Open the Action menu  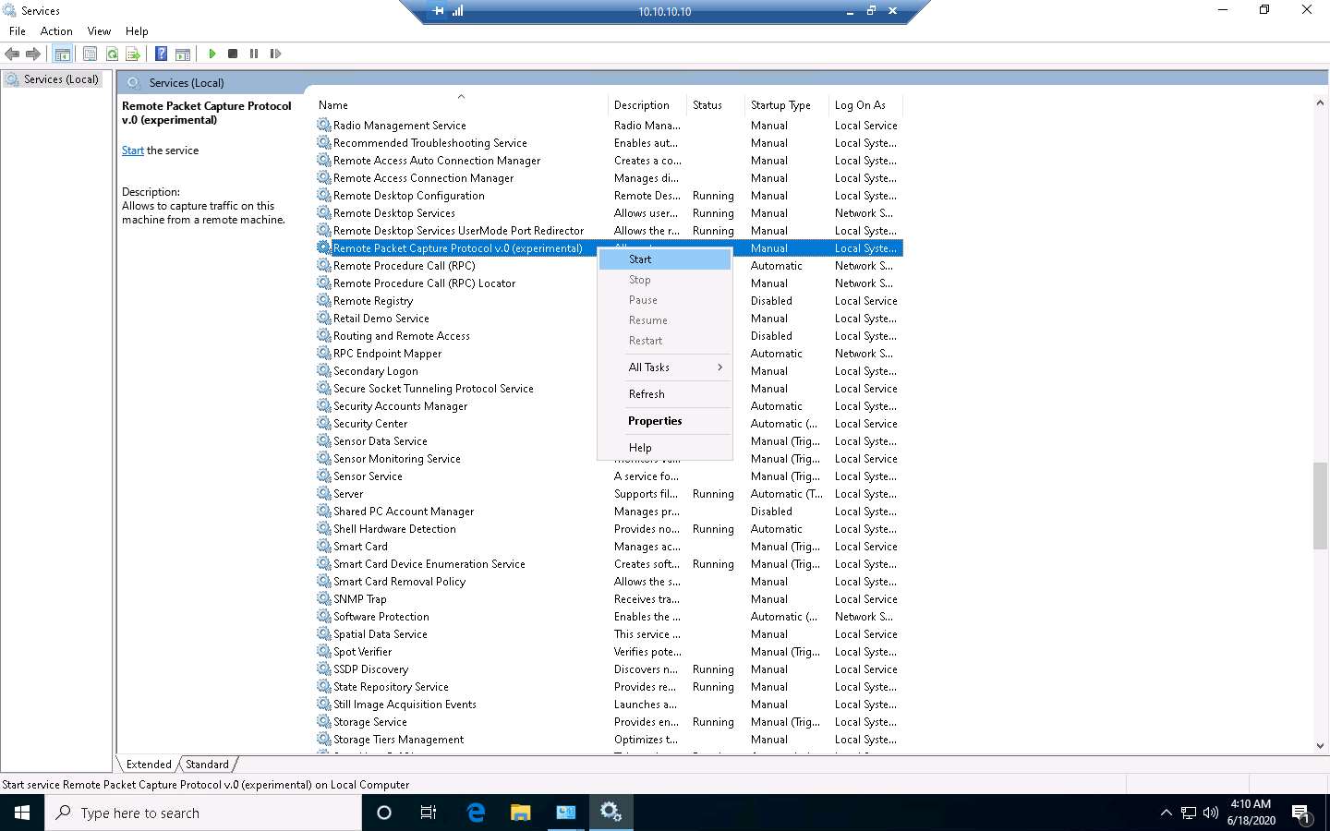pyautogui.click(x=56, y=30)
